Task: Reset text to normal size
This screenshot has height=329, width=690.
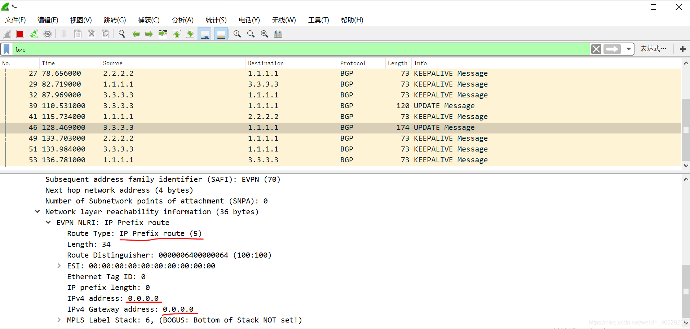Action: 265,34
